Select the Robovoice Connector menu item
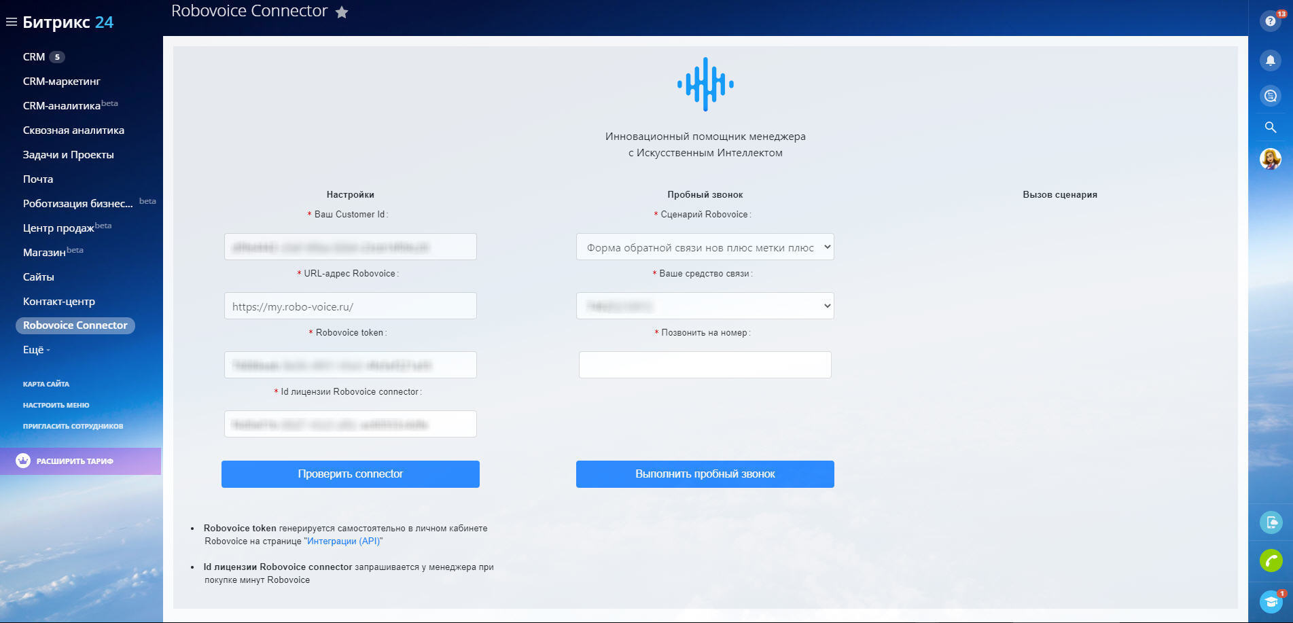 [75, 325]
